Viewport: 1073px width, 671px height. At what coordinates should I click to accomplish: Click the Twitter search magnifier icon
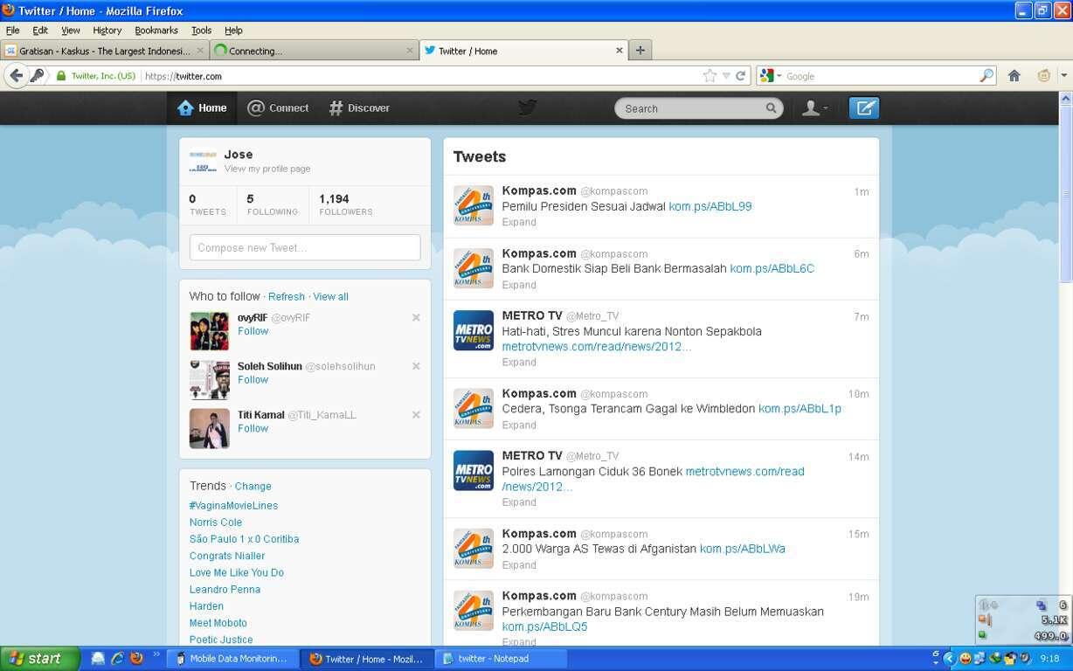click(x=772, y=108)
